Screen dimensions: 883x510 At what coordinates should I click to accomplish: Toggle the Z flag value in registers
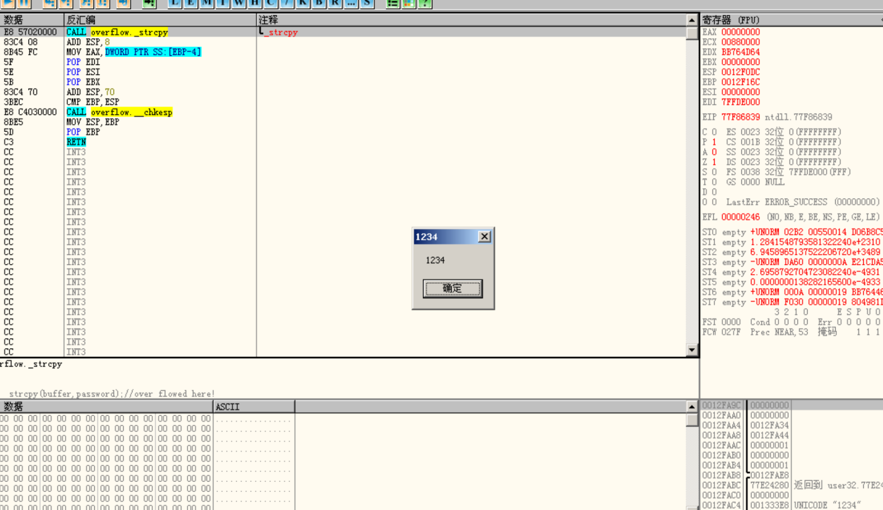coord(714,162)
